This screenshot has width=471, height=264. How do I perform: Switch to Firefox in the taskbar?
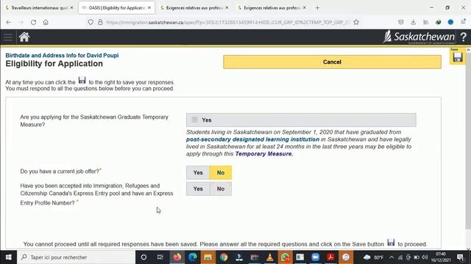click(x=177, y=257)
